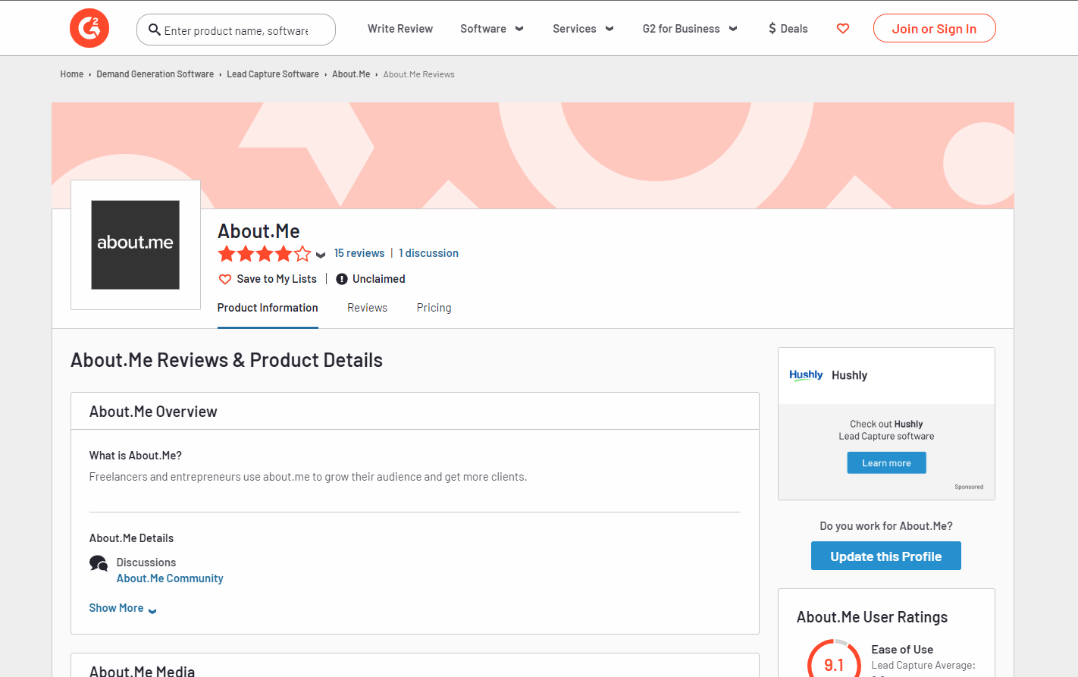Click the 'About.Me Details' heading
Screen dimensions: 1078x677
click(132, 538)
